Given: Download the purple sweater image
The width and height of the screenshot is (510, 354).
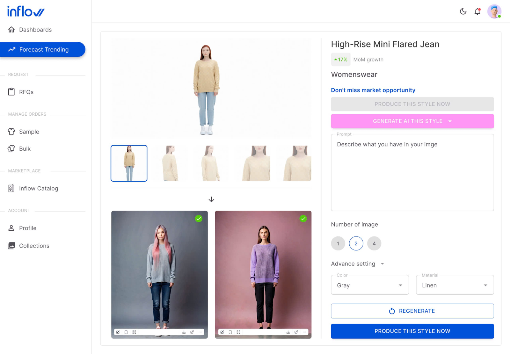Looking at the screenshot, I should pyautogui.click(x=288, y=332).
